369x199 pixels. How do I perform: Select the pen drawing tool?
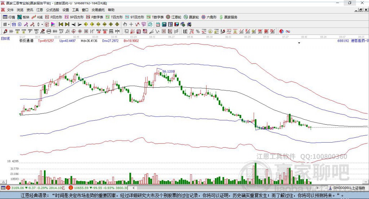[x=5, y=32]
